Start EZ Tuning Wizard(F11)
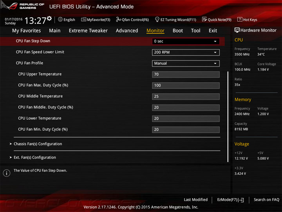This screenshot has height=212, width=282. click(x=175, y=20)
